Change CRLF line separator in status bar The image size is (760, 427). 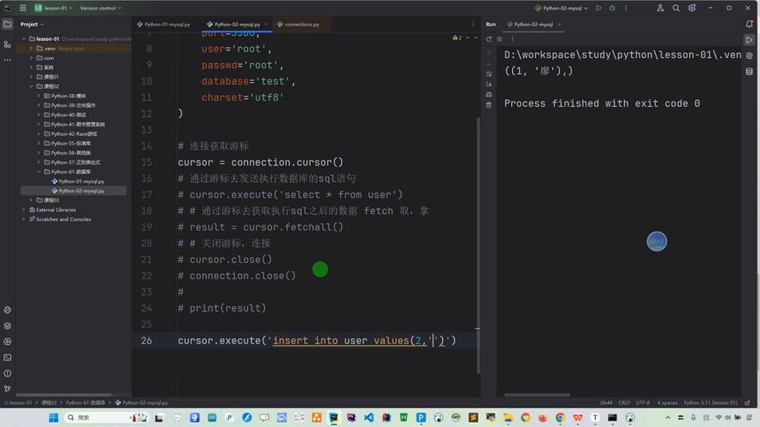pyautogui.click(x=624, y=403)
